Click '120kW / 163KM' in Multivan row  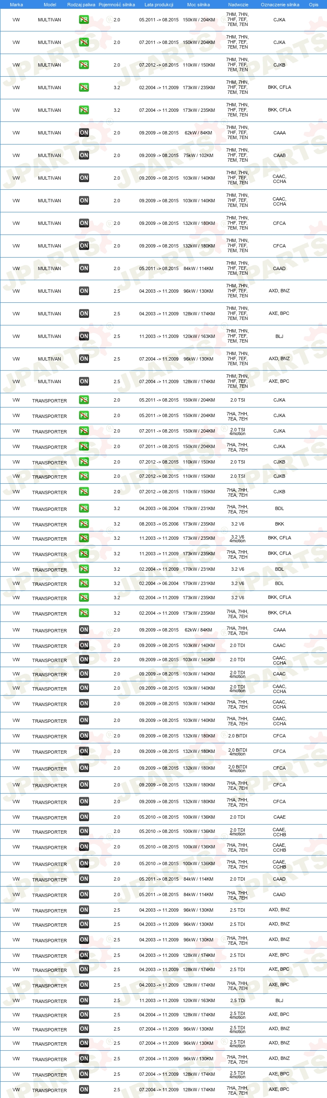(199, 336)
